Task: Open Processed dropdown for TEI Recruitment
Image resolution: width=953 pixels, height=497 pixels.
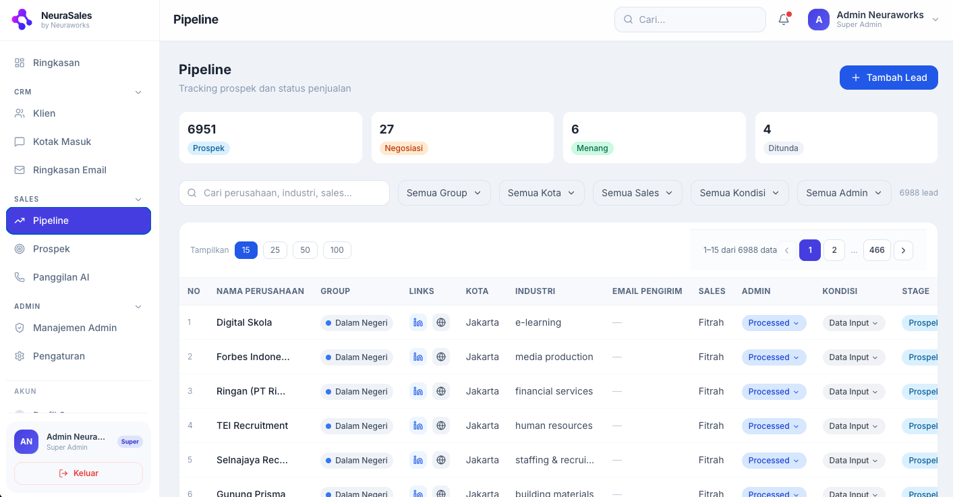Action: click(774, 426)
